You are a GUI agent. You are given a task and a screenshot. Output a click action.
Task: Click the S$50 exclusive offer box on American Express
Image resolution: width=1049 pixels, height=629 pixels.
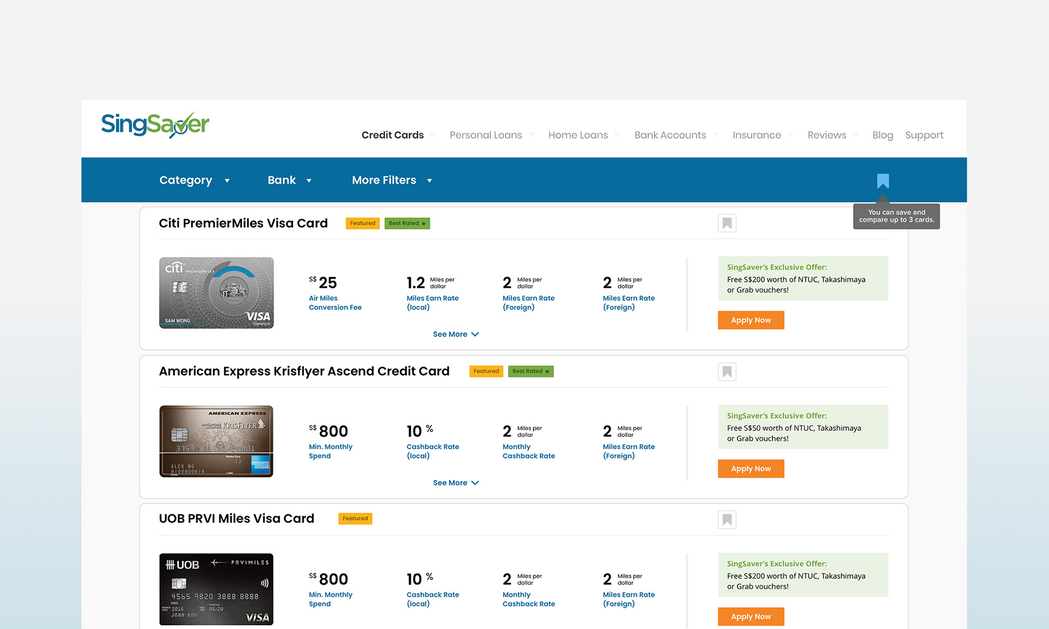tap(803, 427)
